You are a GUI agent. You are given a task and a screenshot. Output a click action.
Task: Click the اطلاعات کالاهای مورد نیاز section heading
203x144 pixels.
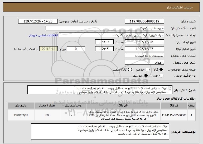click(176, 99)
